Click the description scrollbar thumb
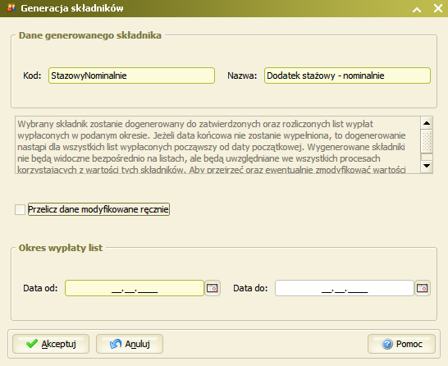 (x=427, y=141)
